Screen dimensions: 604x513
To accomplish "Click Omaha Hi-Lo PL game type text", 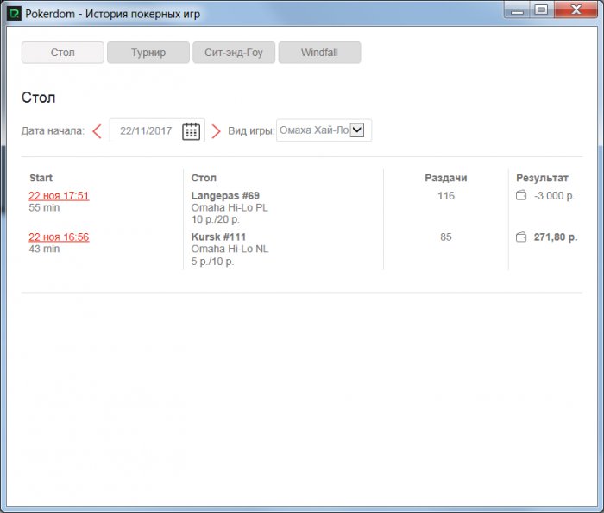I will 230,208.
